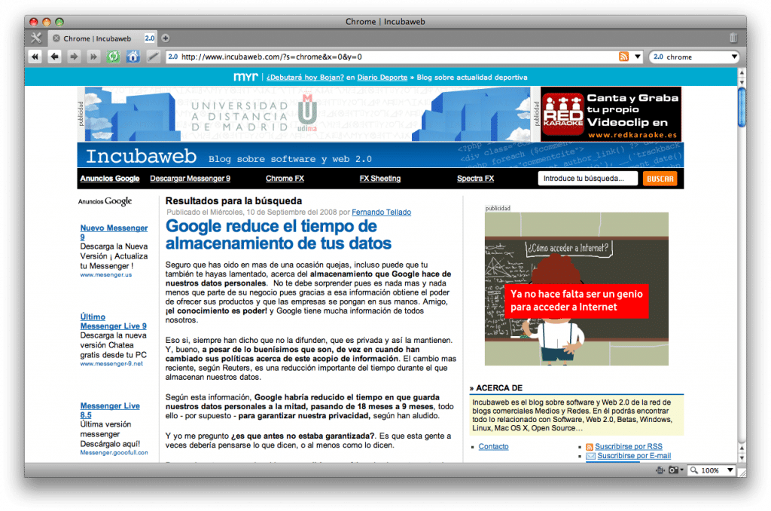771x511 pixels.
Task: Click the Universidad a Distancia de Madrid banner
Action: (308, 115)
